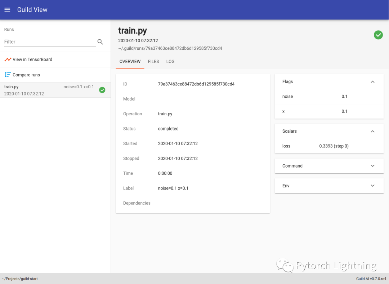Image resolution: width=389 pixels, height=284 pixels.
Task: Click green completed checkmark in run list
Action: tap(102, 90)
